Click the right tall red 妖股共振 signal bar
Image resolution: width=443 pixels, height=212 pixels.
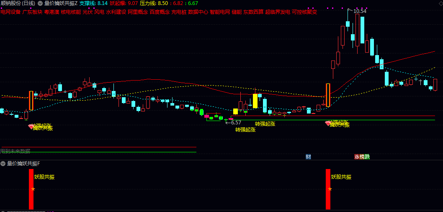pos(328,189)
